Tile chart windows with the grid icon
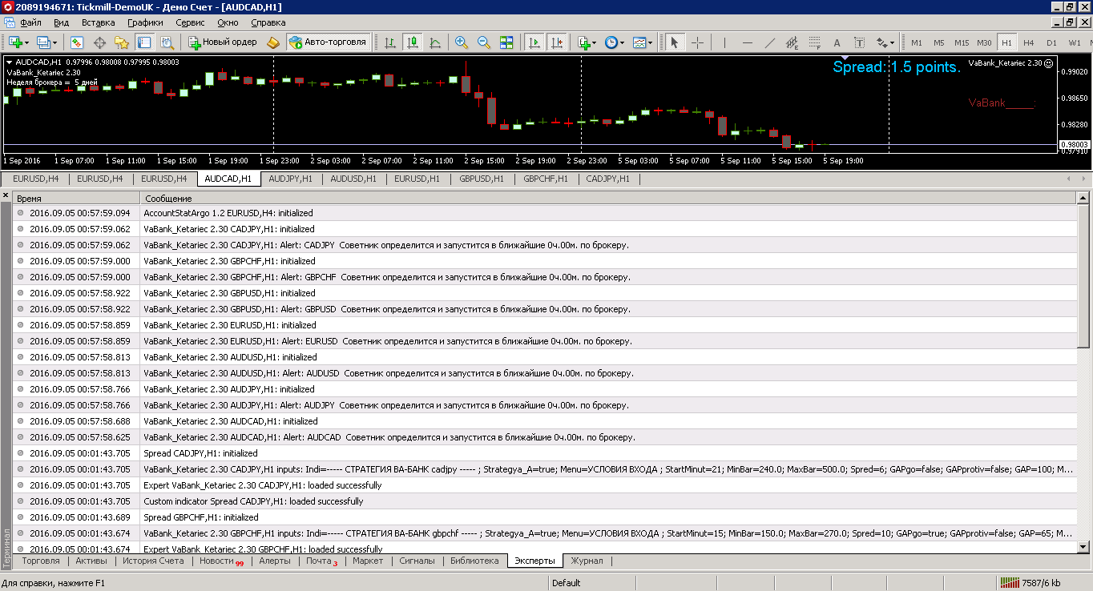Image resolution: width=1093 pixels, height=591 pixels. point(506,42)
